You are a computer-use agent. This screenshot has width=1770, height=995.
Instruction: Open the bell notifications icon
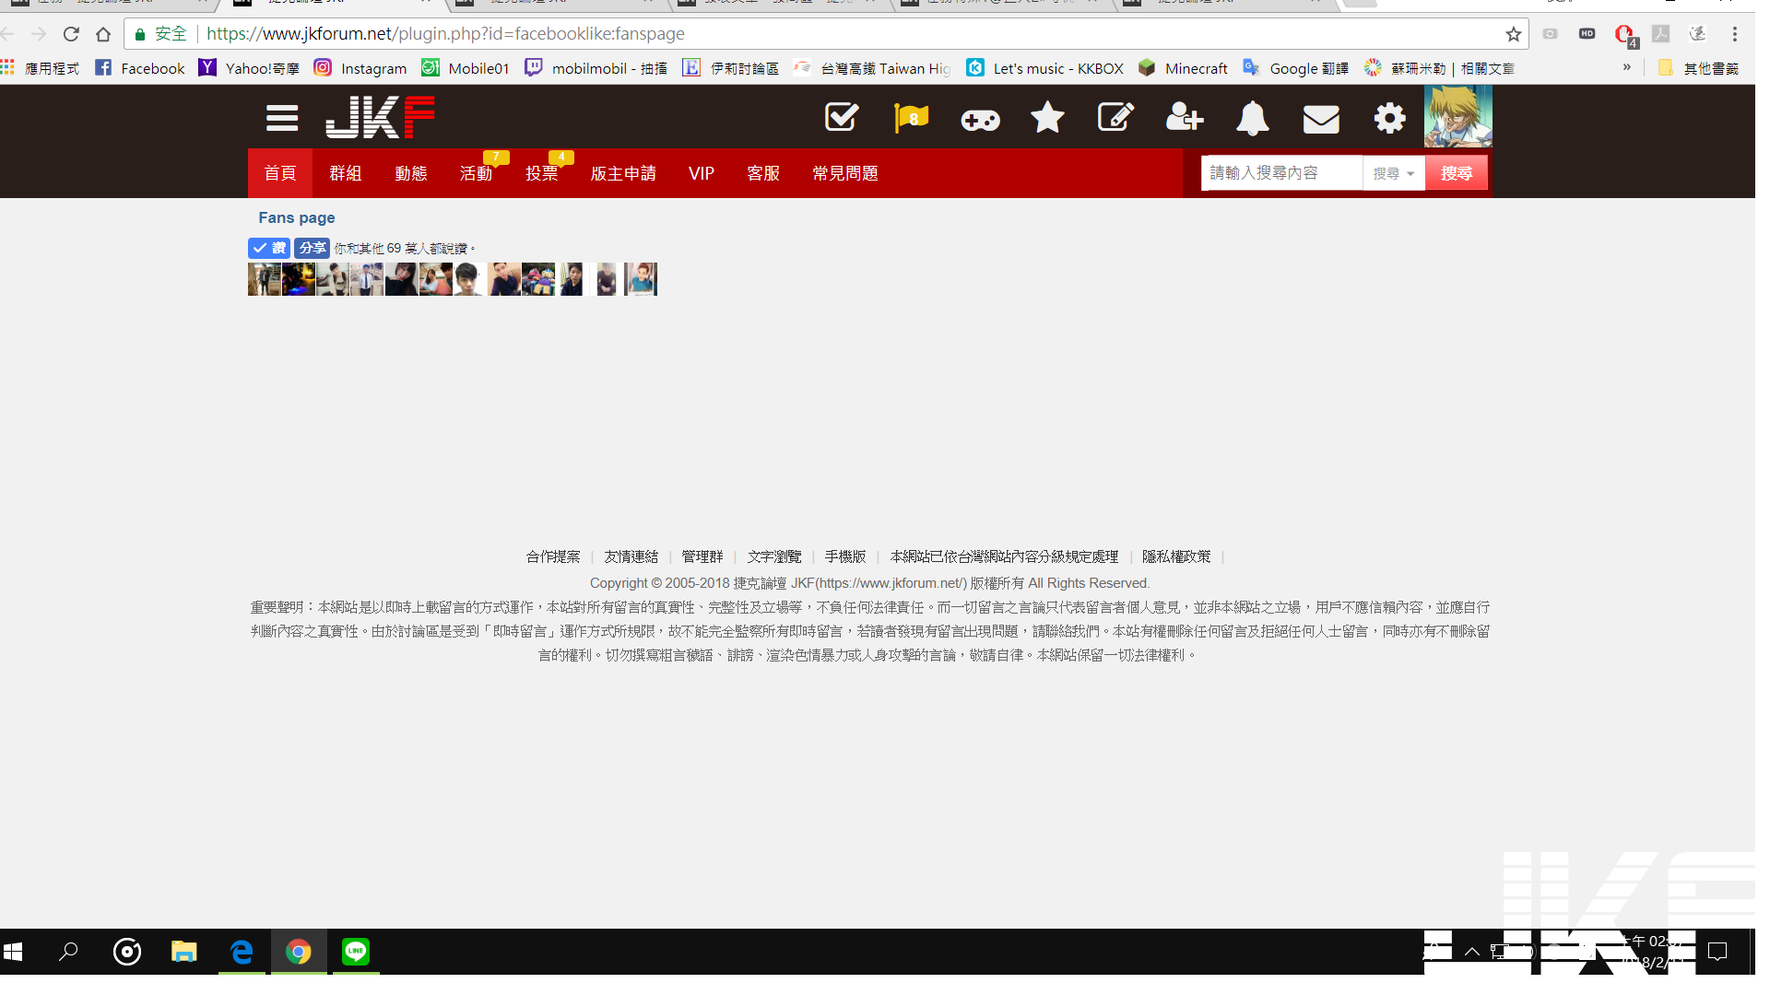click(x=1252, y=118)
